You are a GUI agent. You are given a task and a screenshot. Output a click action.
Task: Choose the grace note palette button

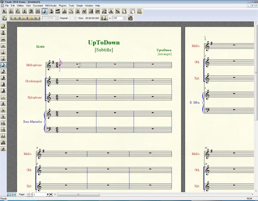pos(3,149)
